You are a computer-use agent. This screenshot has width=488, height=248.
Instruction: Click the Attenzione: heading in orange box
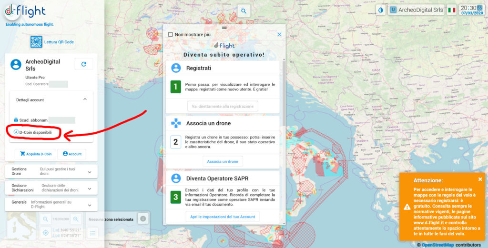428,180
